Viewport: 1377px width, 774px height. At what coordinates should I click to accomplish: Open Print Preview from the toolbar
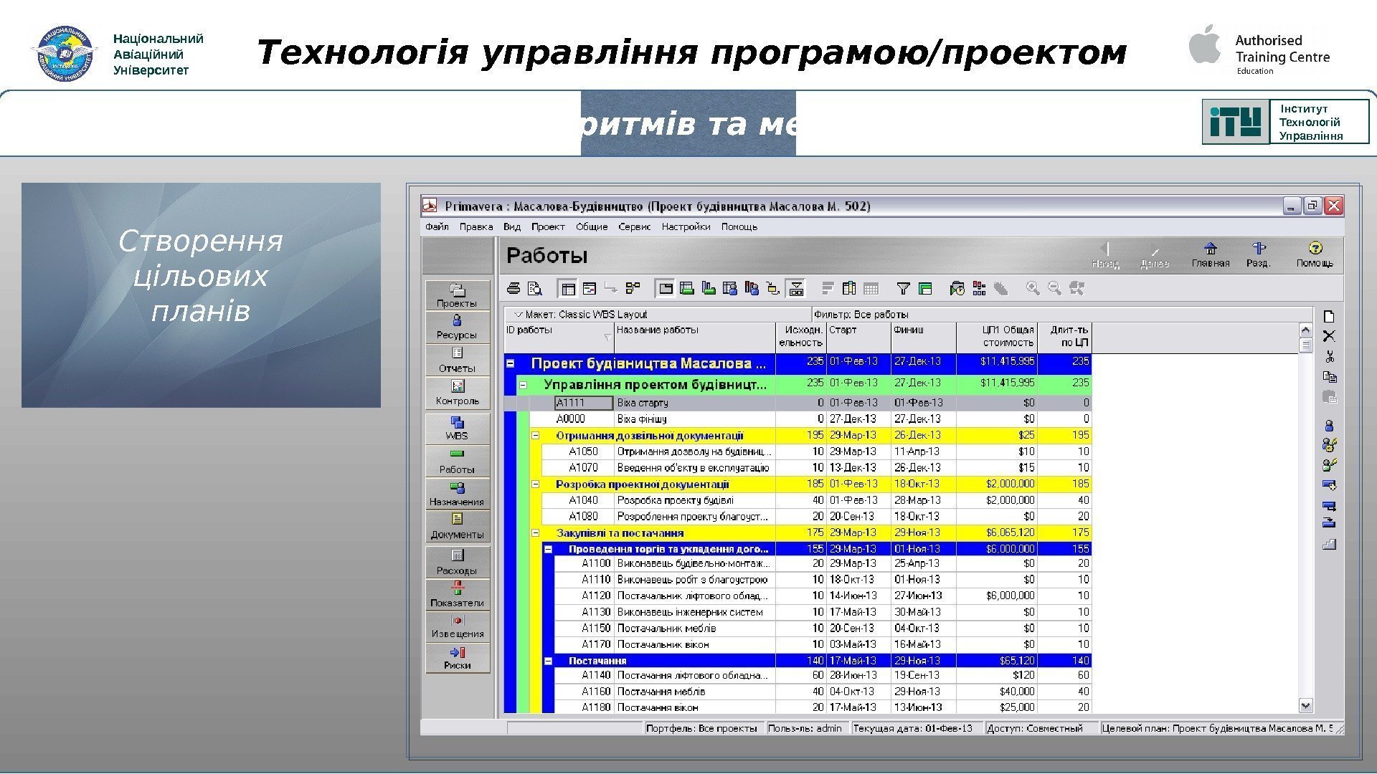[x=535, y=289]
